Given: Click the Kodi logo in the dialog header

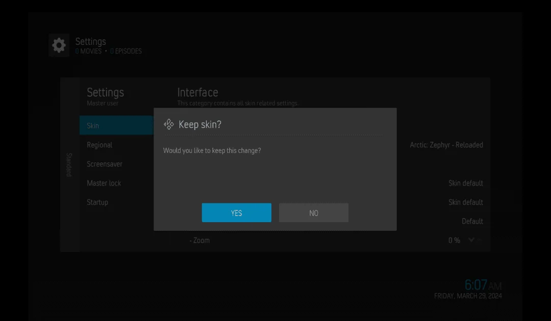Looking at the screenshot, I should coord(168,124).
